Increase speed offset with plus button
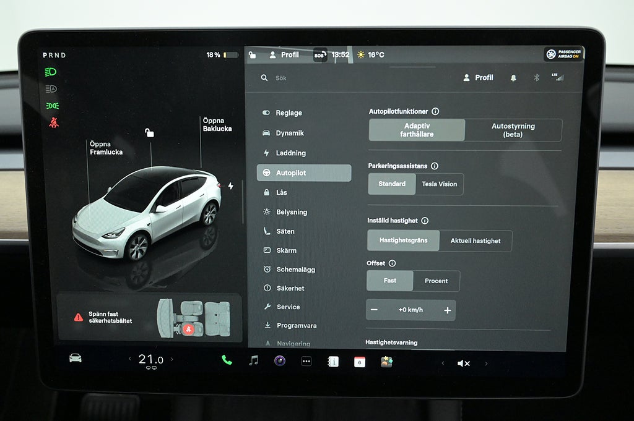Screen dimensions: 634x421 click(447, 310)
